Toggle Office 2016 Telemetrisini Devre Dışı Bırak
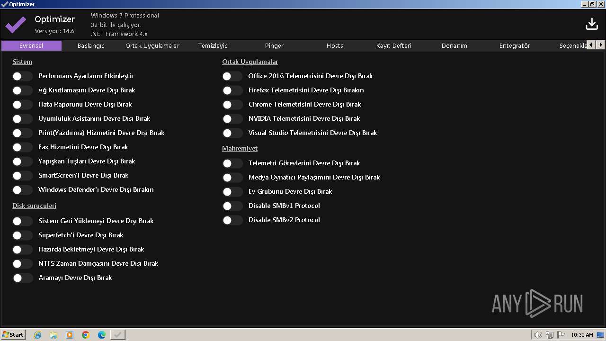The width and height of the screenshot is (606, 341). coord(232,76)
